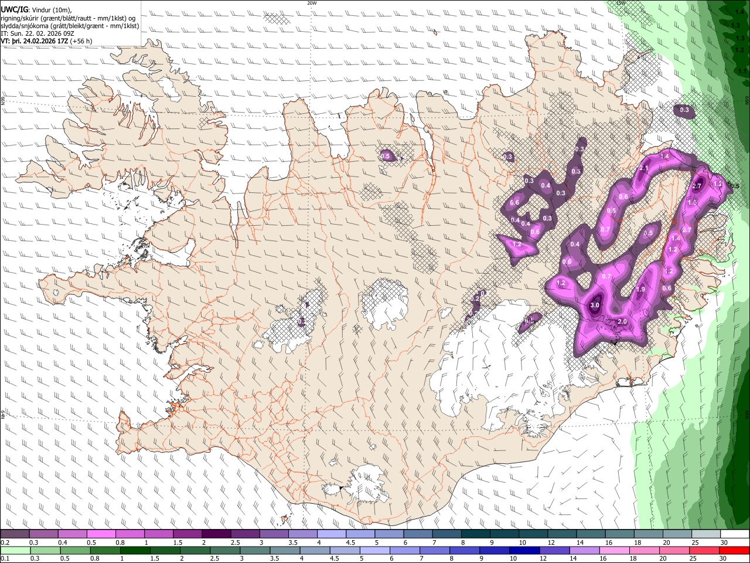Click the UWC/IG title text
750x563 pixels.
[x=14, y=9]
